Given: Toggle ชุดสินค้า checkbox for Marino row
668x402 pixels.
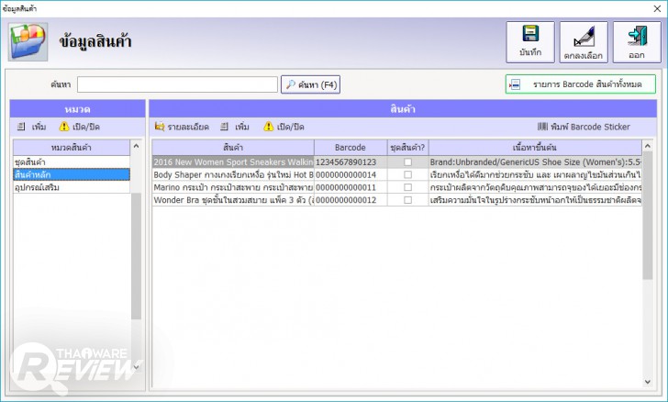Looking at the screenshot, I should [407, 187].
